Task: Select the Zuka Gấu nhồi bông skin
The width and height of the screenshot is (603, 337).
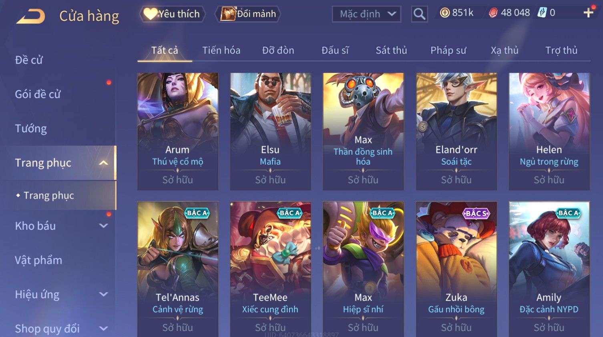Action: pos(456,269)
